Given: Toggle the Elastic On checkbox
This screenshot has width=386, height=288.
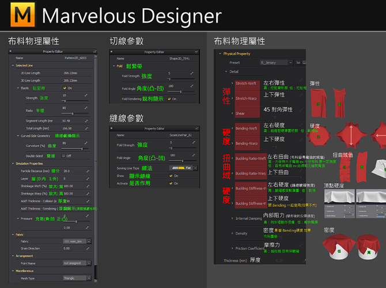Looking at the screenshot, I should pos(65,88).
